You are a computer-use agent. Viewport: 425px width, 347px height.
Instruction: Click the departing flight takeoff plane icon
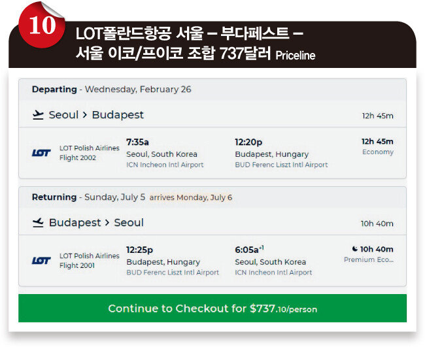38,115
